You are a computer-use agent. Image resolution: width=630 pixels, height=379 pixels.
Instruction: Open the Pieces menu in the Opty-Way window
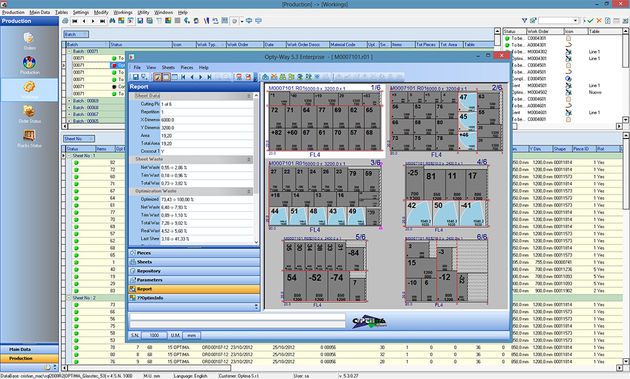tap(187, 68)
